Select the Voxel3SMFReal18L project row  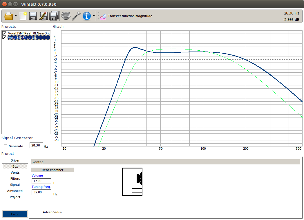(29, 38)
